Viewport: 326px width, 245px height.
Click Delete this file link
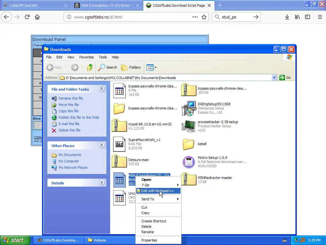(69, 130)
